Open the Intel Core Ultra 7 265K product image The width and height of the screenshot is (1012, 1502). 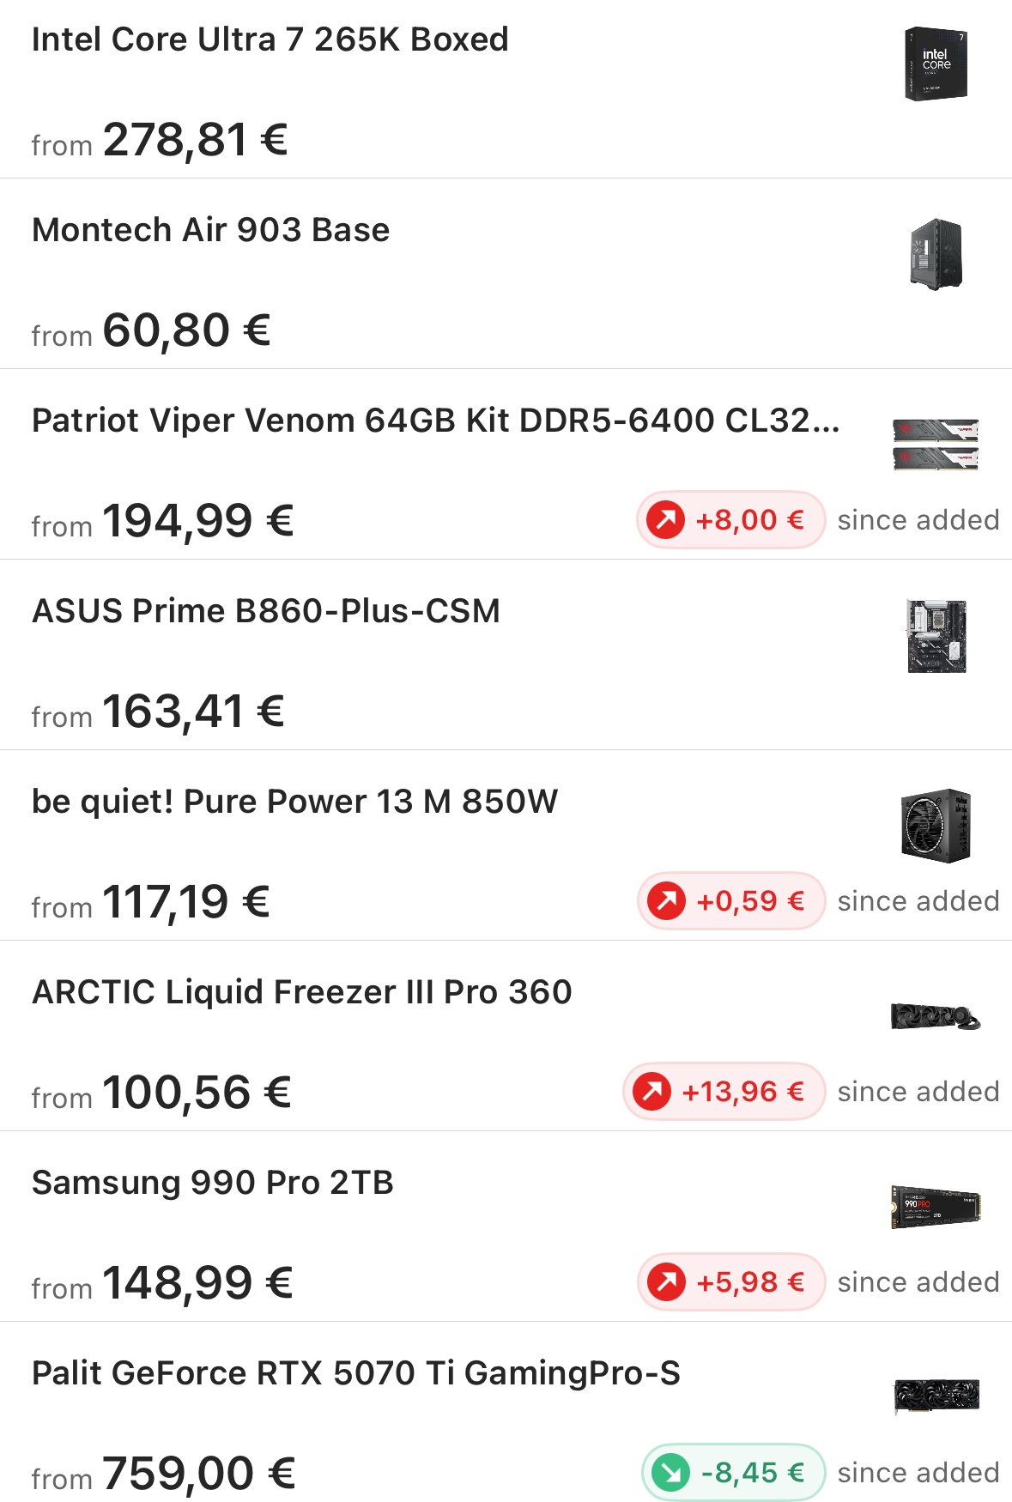coord(936,64)
